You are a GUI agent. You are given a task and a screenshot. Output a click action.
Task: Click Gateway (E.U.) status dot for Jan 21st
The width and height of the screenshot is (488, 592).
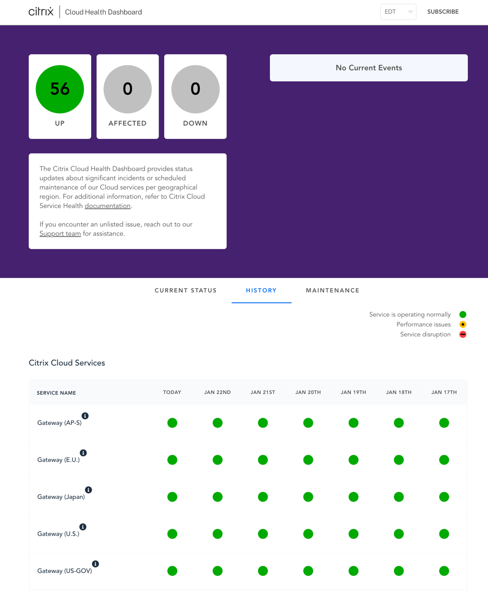(263, 460)
